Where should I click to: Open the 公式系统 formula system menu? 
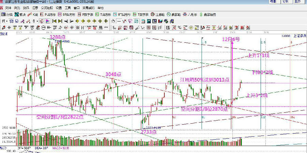[x=46, y=8]
